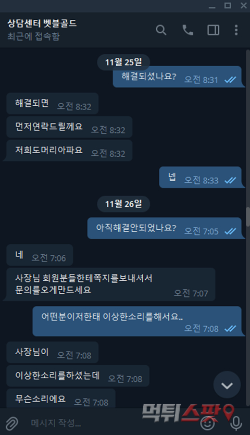Minimize the chat window
The width and height of the screenshot is (250, 435).
[x=212, y=6]
